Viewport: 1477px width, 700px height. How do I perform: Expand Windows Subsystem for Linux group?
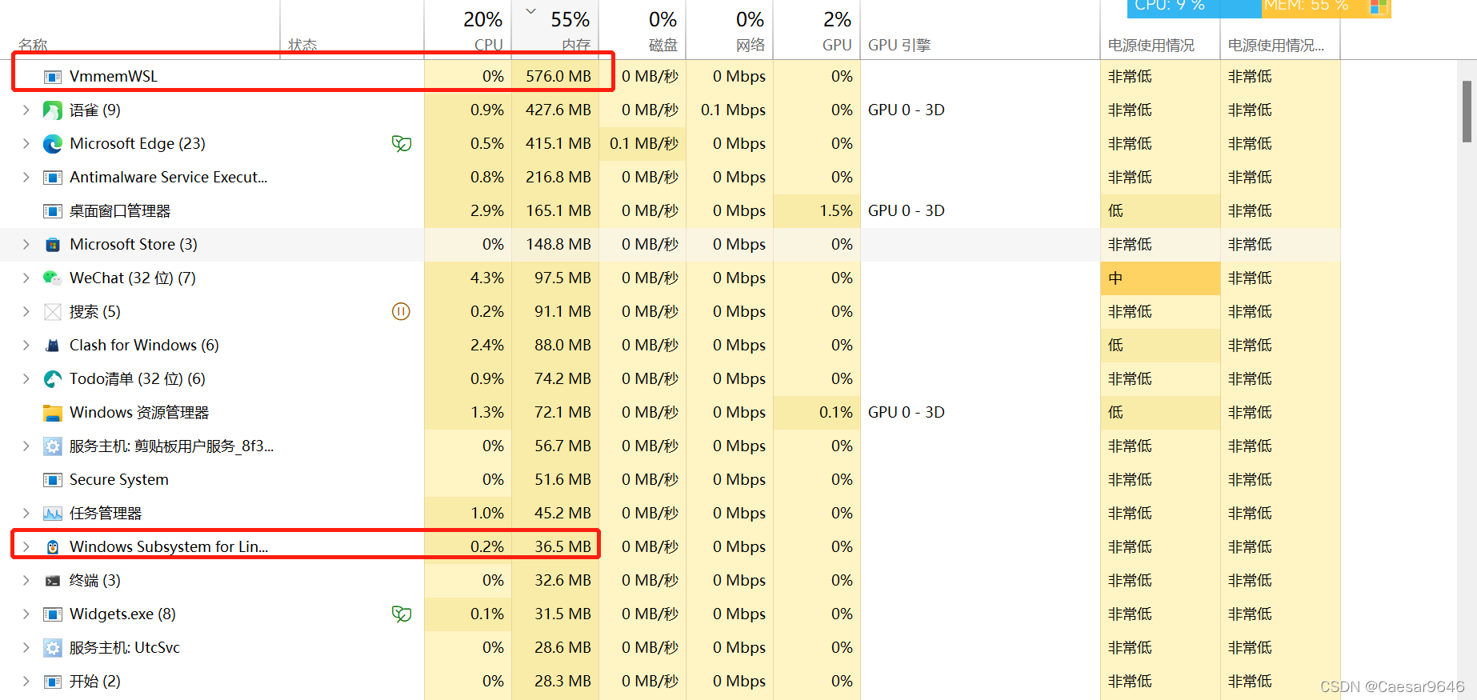pos(26,546)
